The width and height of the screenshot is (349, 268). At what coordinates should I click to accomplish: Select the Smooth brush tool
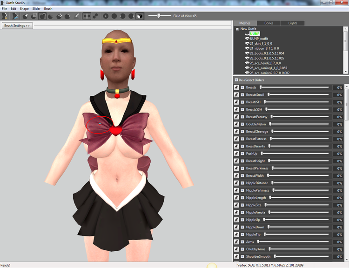click(x=67, y=16)
